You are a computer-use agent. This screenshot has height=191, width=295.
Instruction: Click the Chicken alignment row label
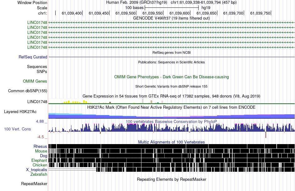(40, 165)
